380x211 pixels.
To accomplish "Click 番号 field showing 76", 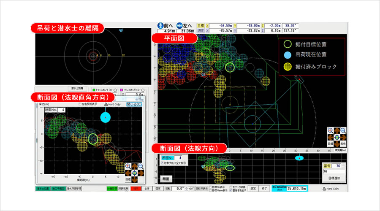I will pos(337,166).
